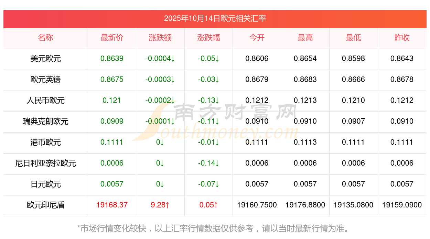Select the 昨收 column header
Viewport: 430px width, 239px height.
click(402, 38)
